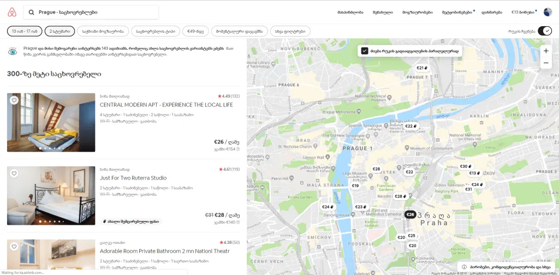This screenshot has height=275, width=559.
Task: Uncheck the search-as-map-moves checkbox
Action: (364, 51)
